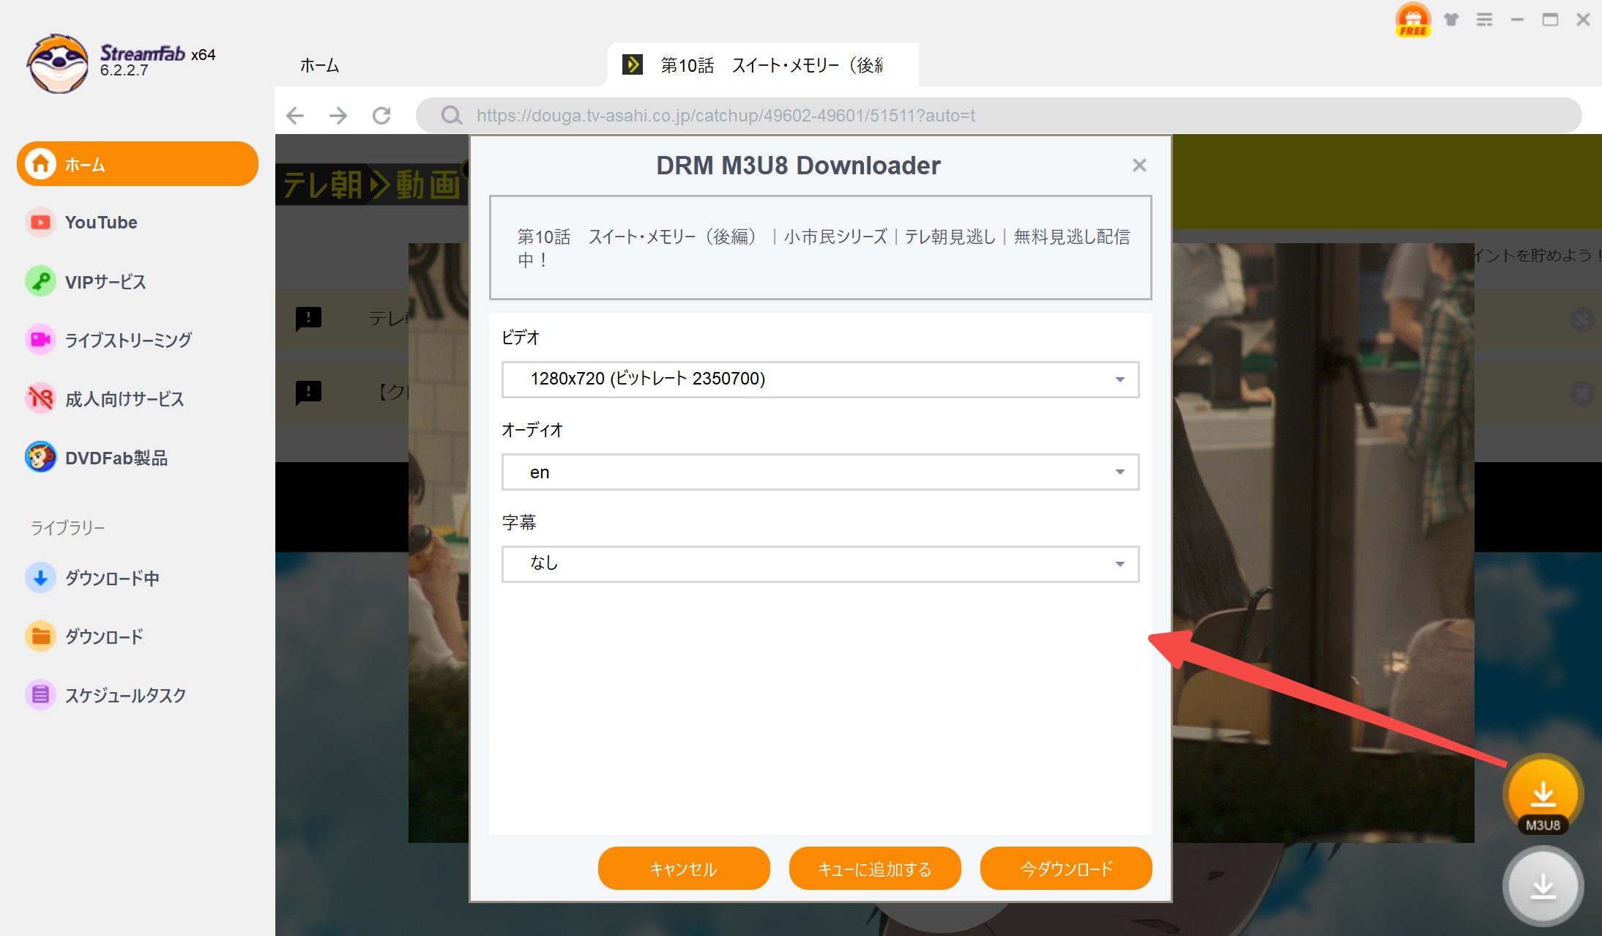Click the live streaming camera icon

pyautogui.click(x=41, y=340)
